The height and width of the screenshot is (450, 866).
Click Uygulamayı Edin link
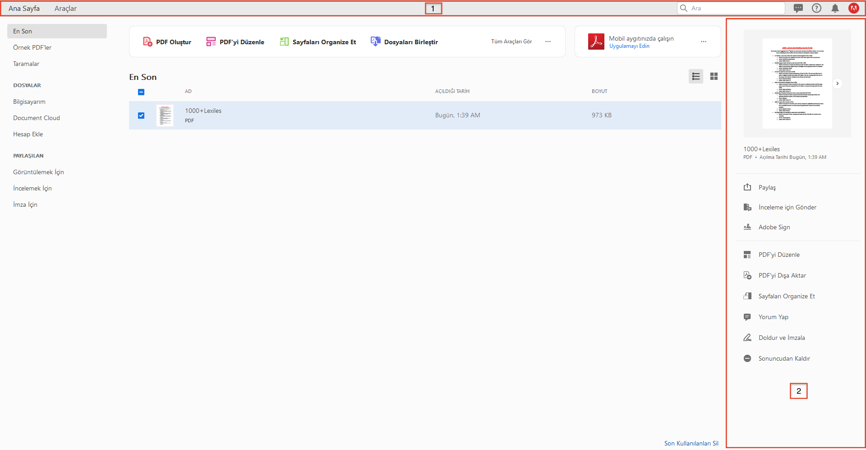629,46
